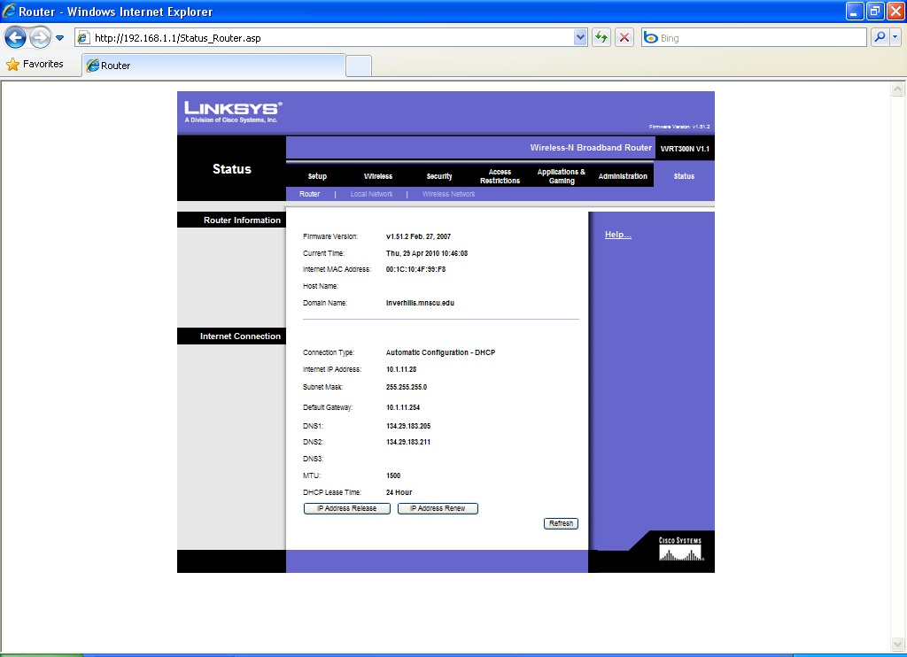Click the scrollbar up arrow

pos(898,89)
